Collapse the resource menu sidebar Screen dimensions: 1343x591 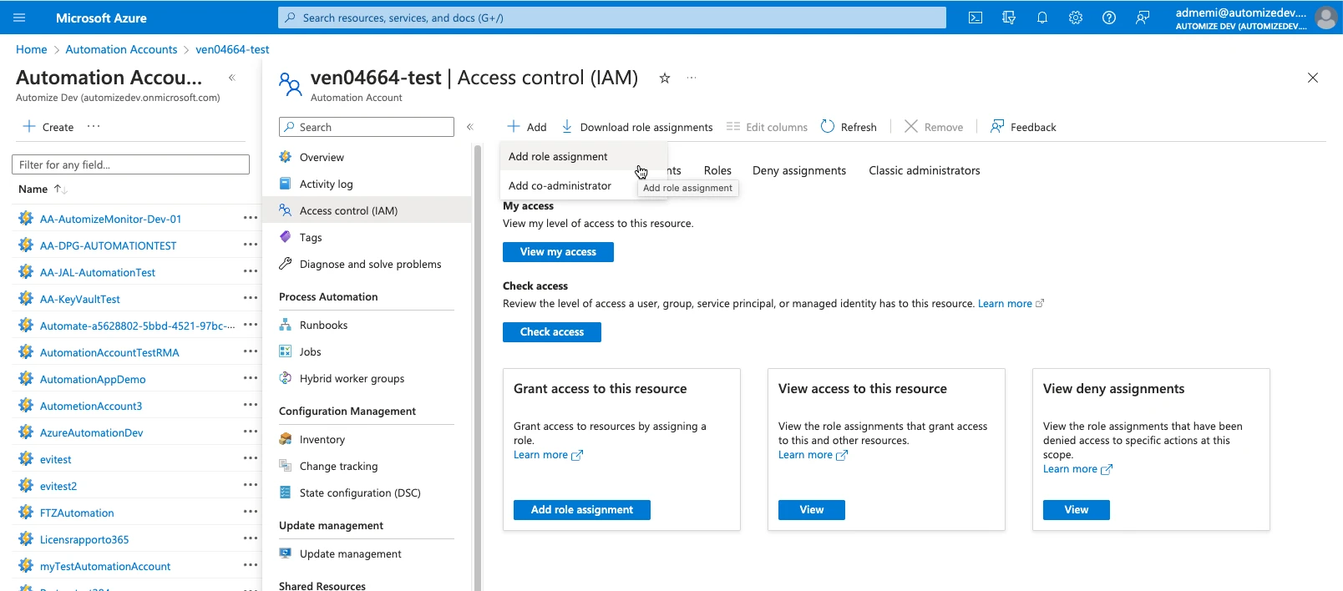469,127
